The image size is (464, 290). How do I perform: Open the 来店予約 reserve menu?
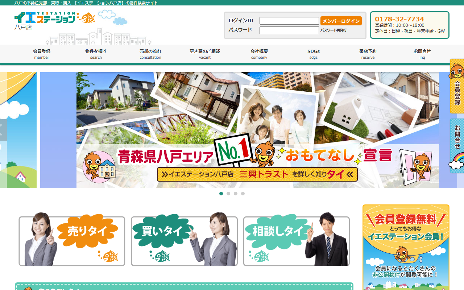tap(368, 54)
